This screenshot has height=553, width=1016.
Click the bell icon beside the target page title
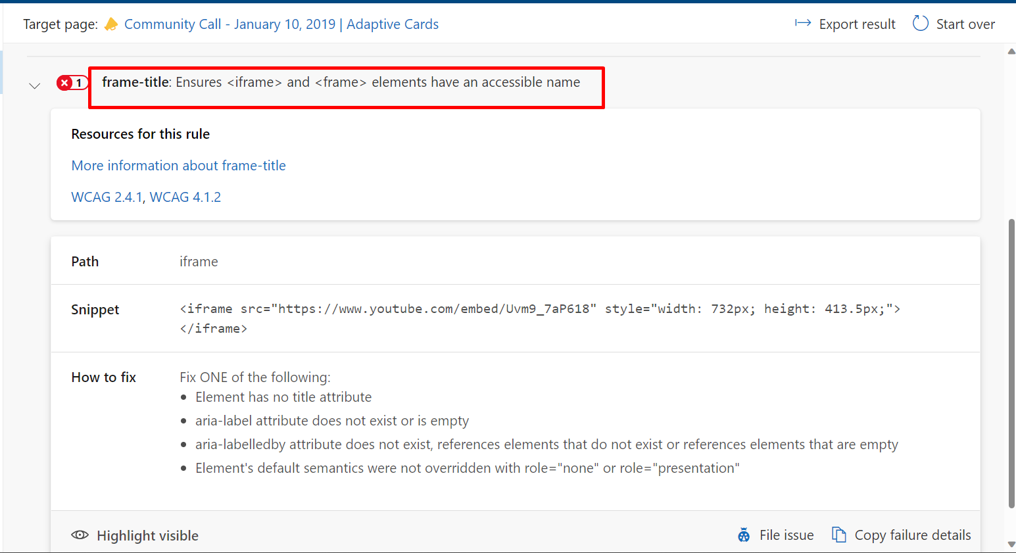point(110,24)
